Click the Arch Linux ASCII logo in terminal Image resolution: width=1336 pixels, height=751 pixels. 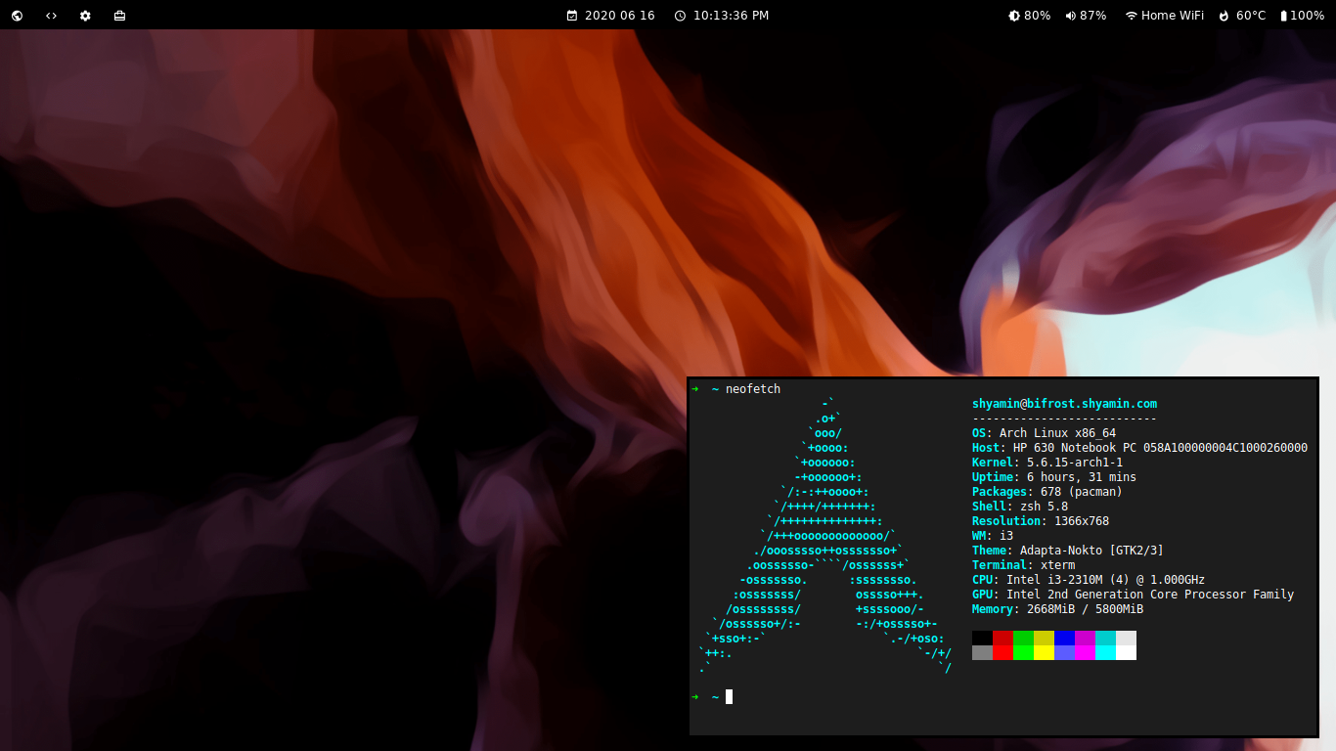click(825, 536)
